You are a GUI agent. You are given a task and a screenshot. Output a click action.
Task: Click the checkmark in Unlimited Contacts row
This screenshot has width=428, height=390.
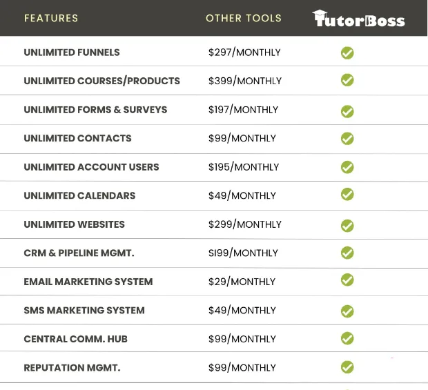[x=347, y=138]
